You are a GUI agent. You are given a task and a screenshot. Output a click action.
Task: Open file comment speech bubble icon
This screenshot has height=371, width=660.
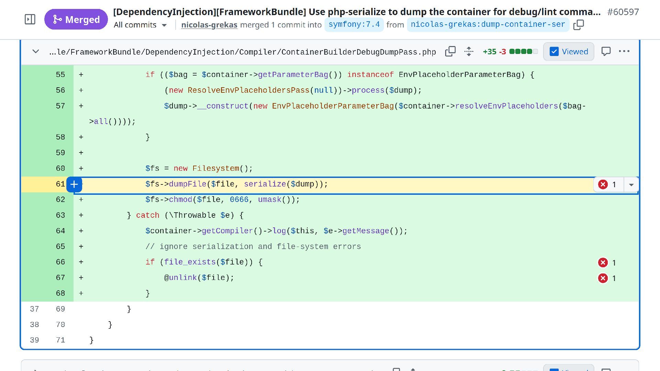[606, 52]
